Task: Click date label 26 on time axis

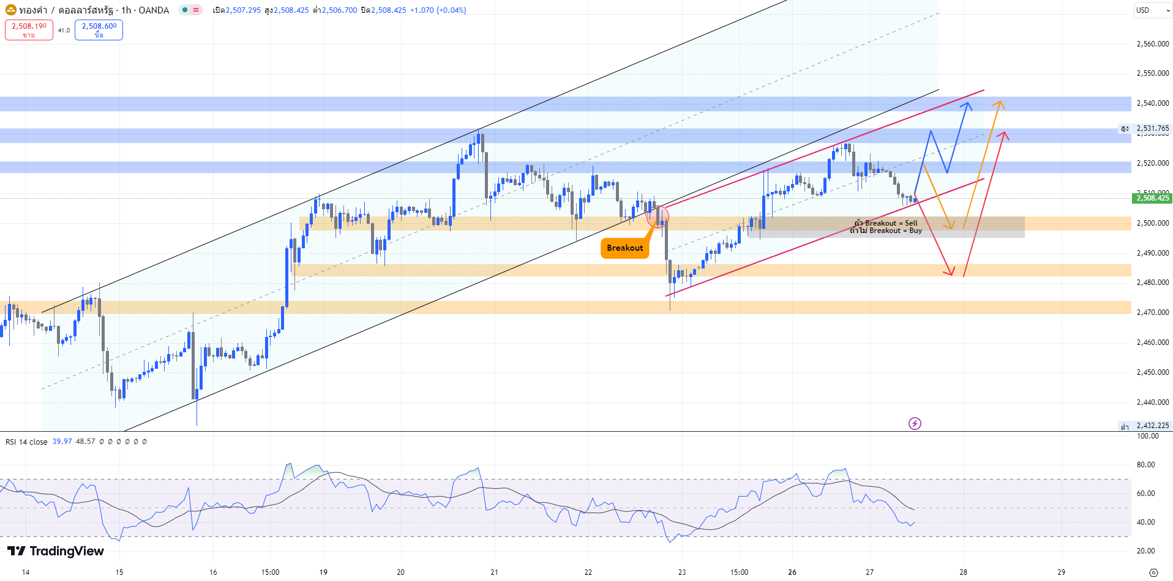Action: click(x=792, y=572)
